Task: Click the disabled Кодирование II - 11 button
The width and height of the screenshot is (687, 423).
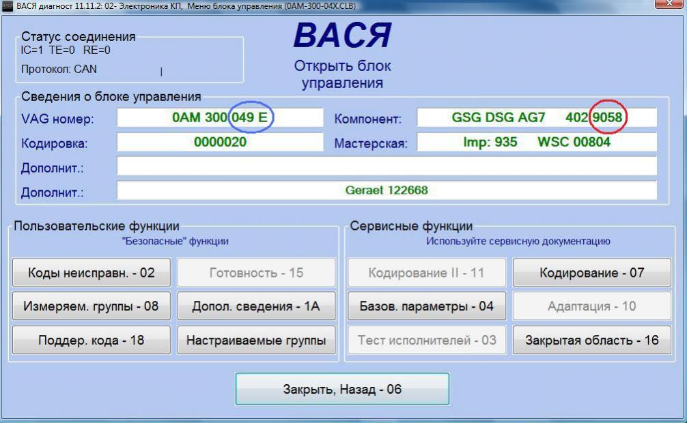Action: point(427,272)
